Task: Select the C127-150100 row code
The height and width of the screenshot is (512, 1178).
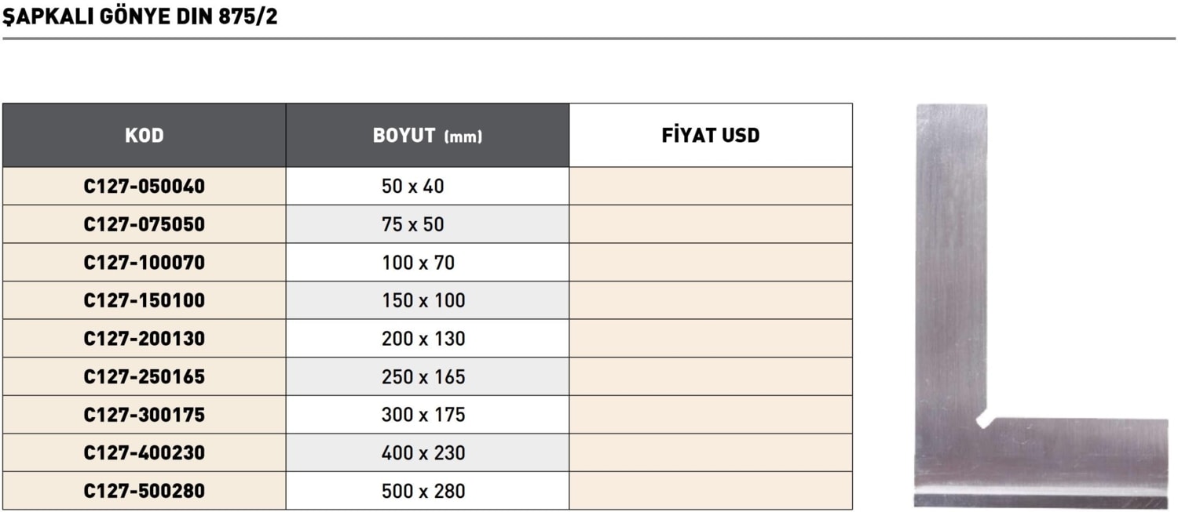Action: click(144, 300)
